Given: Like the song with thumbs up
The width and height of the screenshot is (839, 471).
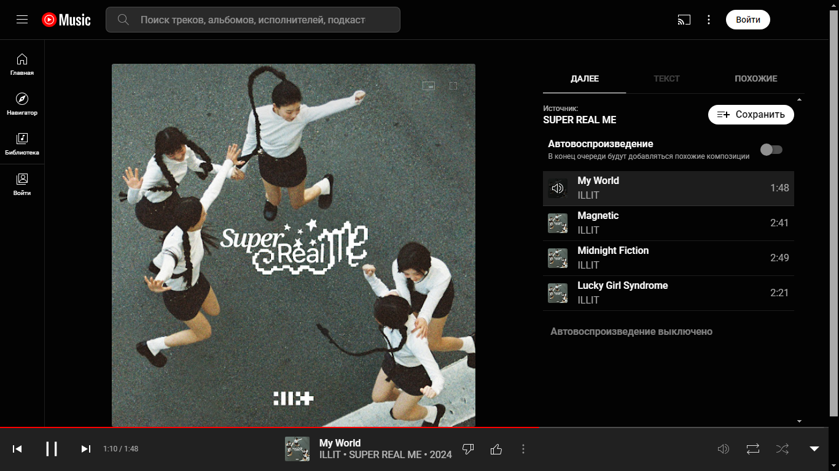Looking at the screenshot, I should [x=496, y=449].
